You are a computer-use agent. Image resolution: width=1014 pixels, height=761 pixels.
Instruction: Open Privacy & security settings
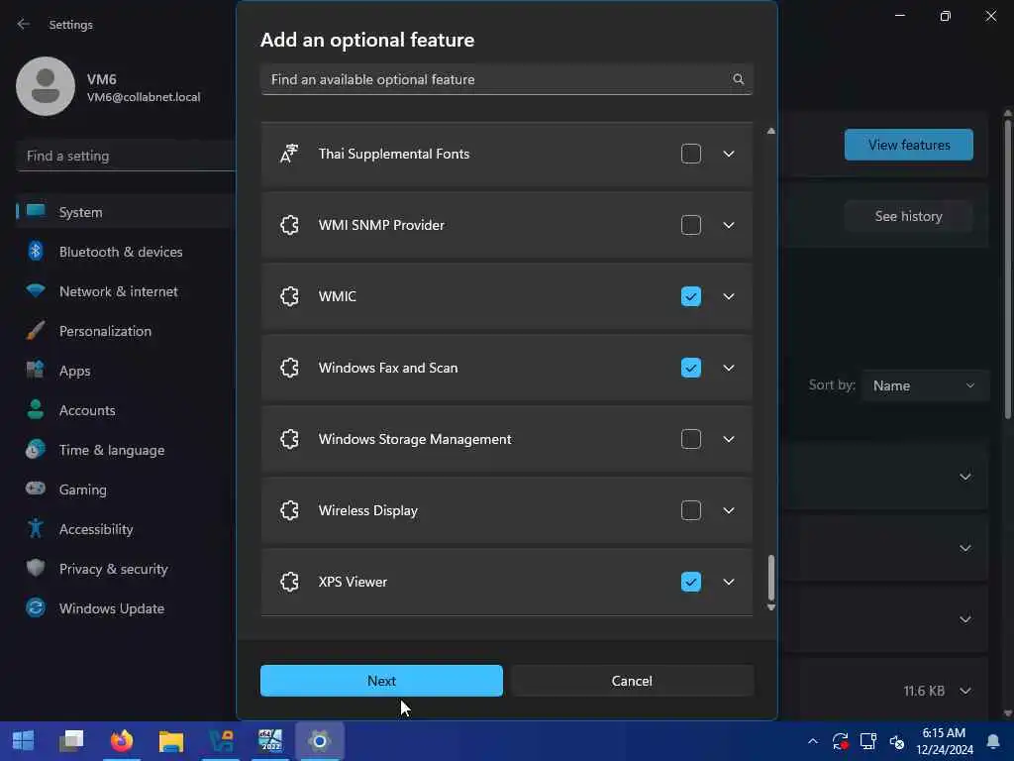[x=126, y=569]
